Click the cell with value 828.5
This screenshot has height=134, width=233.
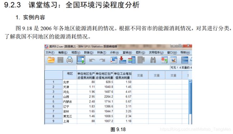tap(104, 82)
